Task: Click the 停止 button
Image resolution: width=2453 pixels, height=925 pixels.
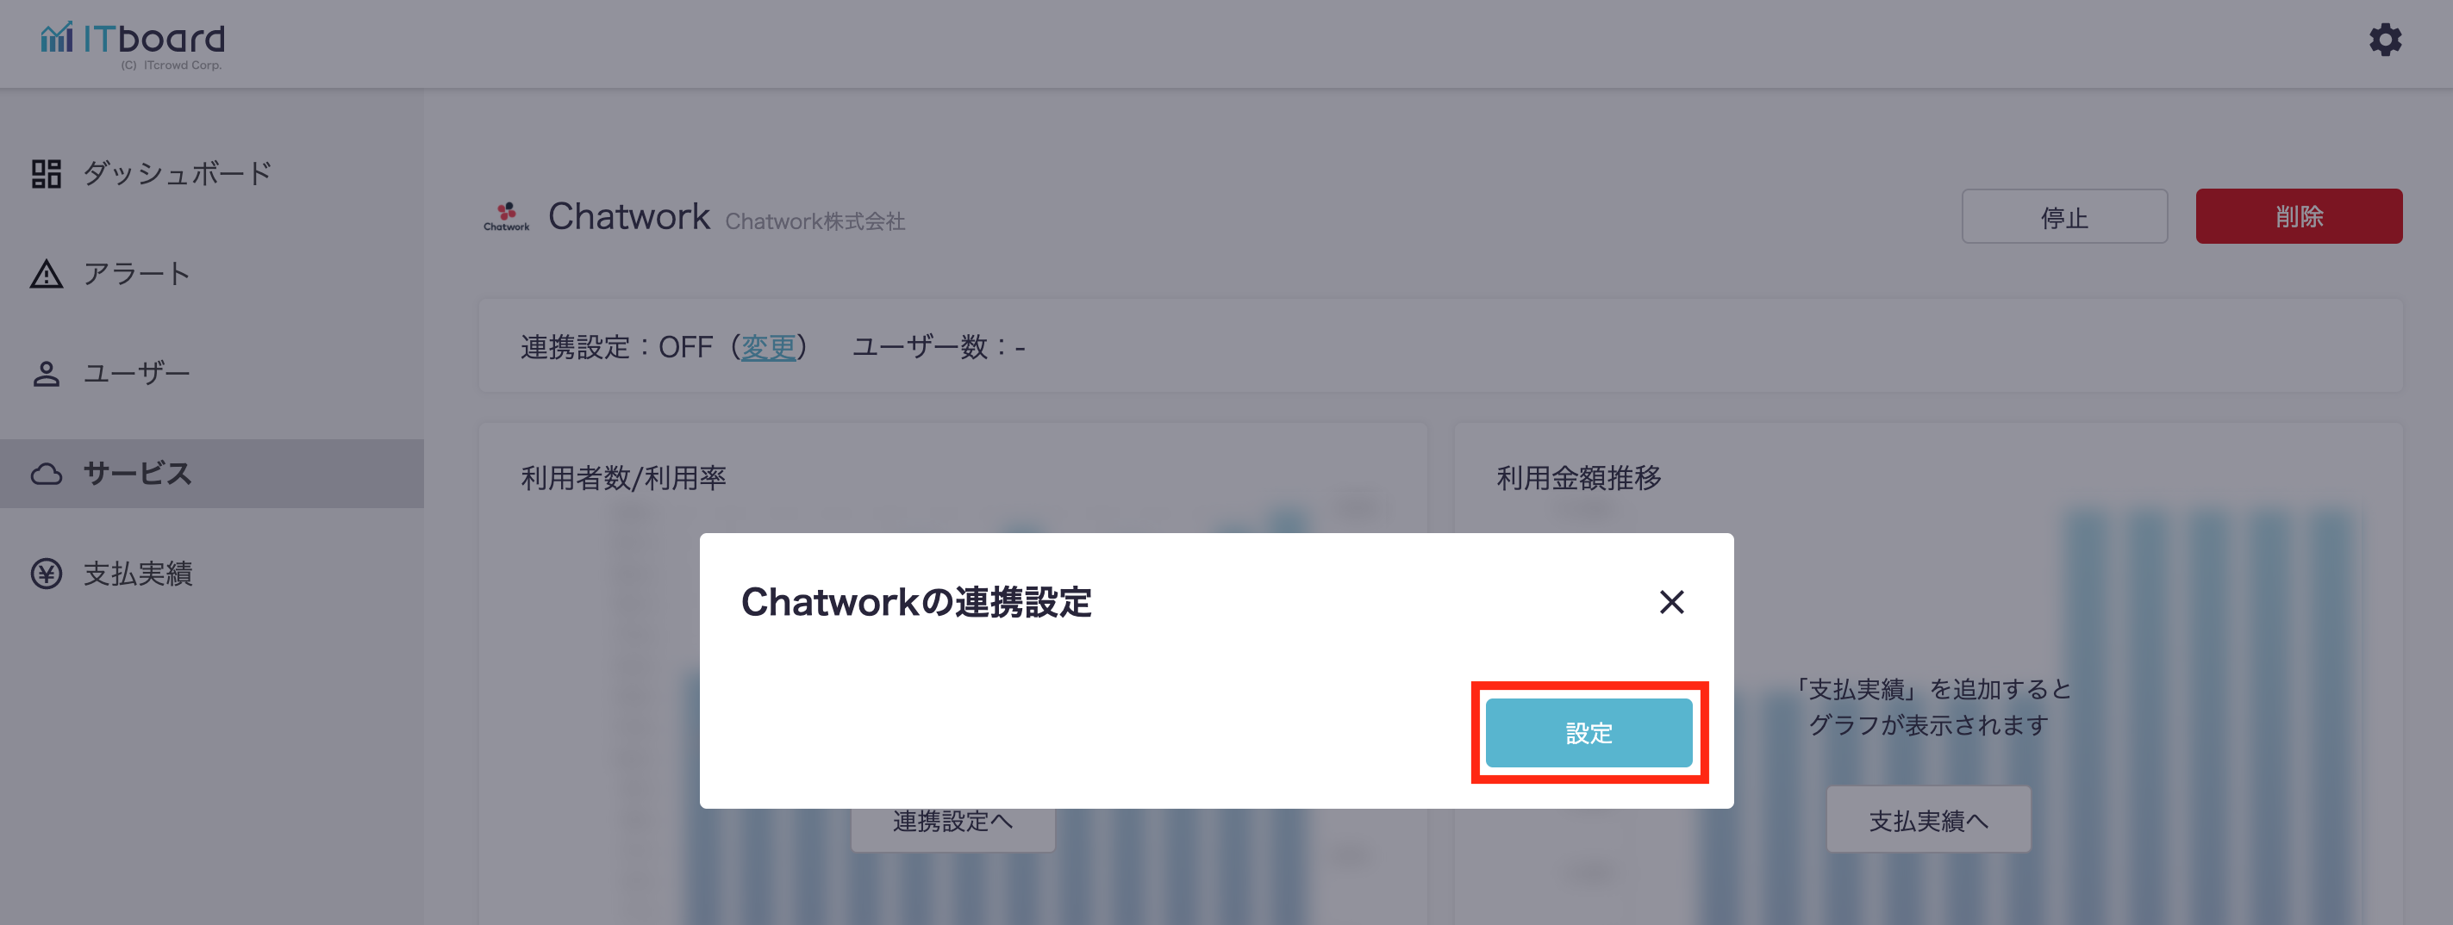Action: (x=2063, y=216)
